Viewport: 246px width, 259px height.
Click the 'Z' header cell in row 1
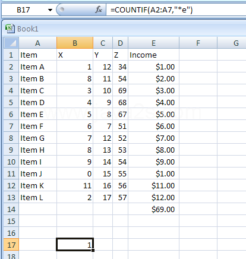tap(120, 55)
